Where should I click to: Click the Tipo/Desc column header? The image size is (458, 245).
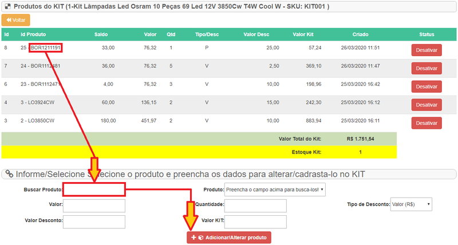click(x=207, y=34)
